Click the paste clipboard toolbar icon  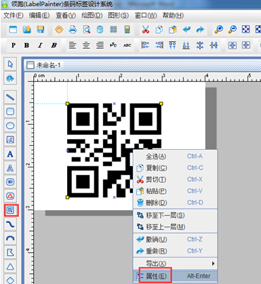(x=173, y=30)
